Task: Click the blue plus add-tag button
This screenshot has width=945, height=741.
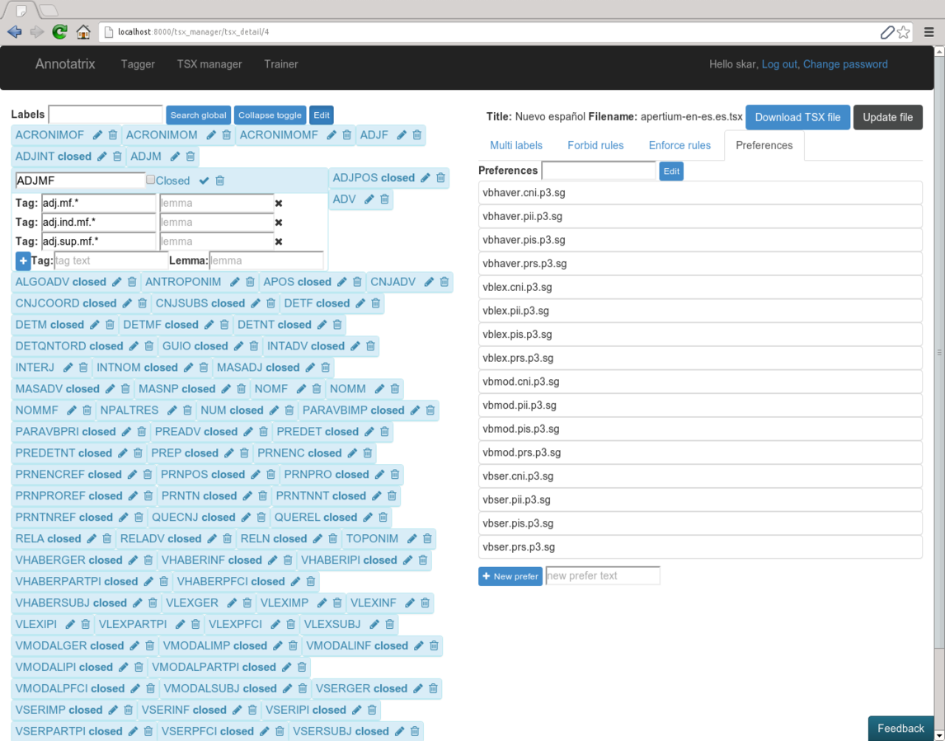Action: click(x=23, y=261)
